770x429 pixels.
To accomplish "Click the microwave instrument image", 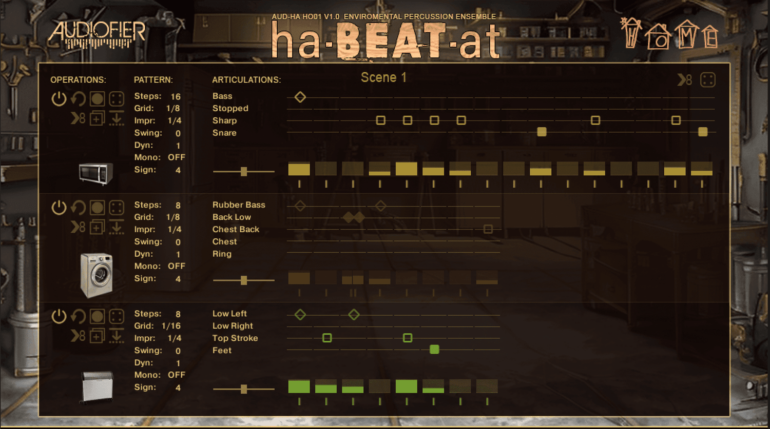I will [95, 173].
